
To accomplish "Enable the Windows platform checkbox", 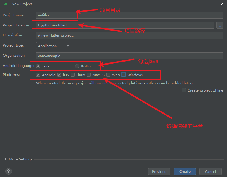I will (x=124, y=75).
